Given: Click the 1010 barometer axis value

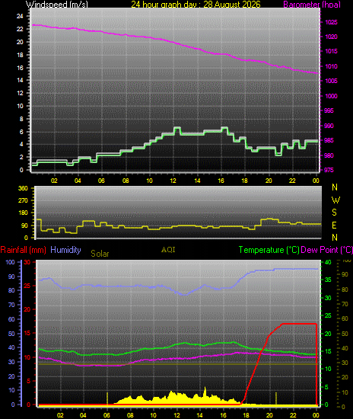Looking at the screenshot, I should [331, 66].
